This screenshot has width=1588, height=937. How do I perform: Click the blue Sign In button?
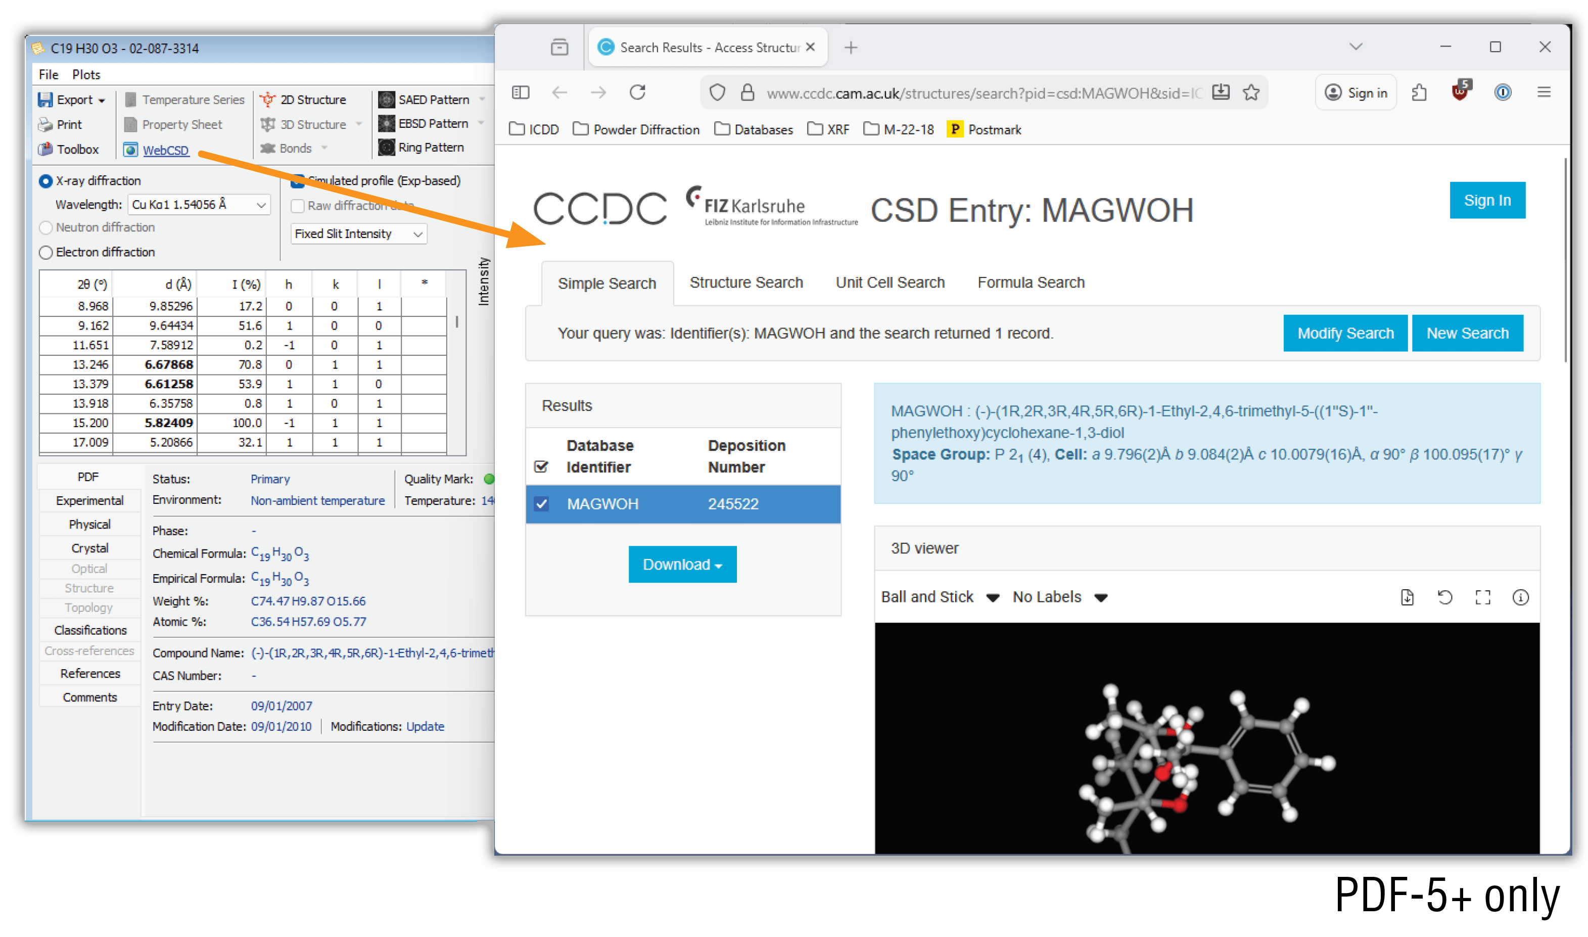[x=1486, y=200]
